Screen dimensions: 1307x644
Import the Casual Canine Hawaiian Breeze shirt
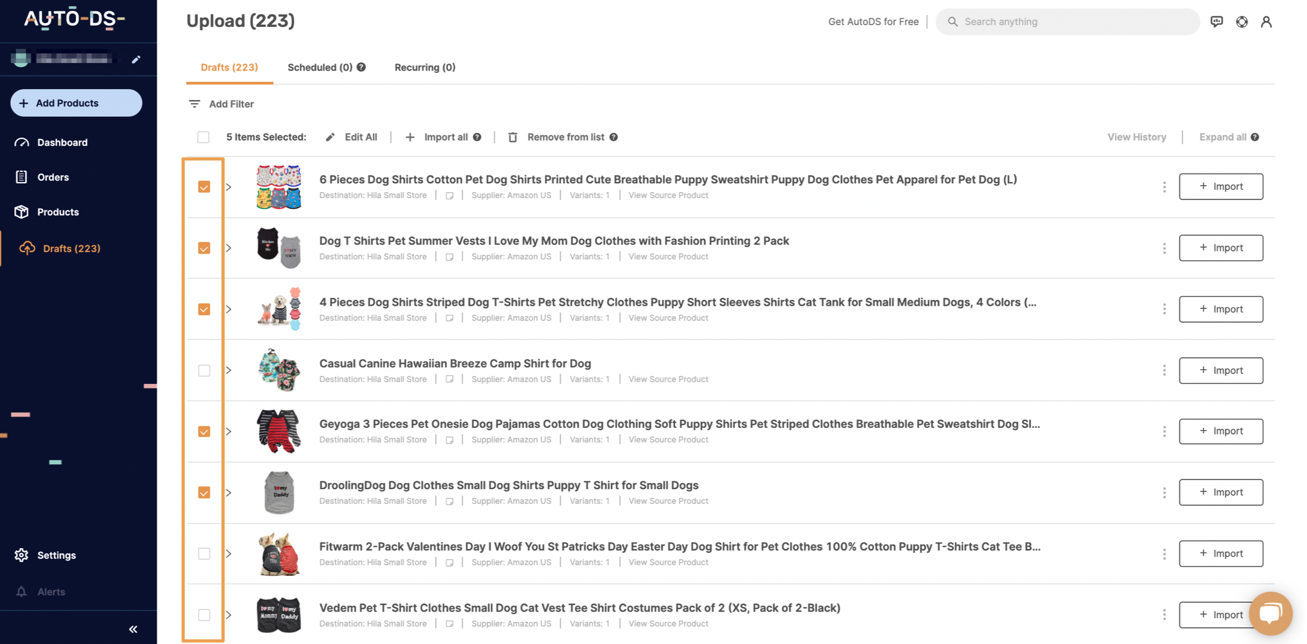(x=1221, y=370)
